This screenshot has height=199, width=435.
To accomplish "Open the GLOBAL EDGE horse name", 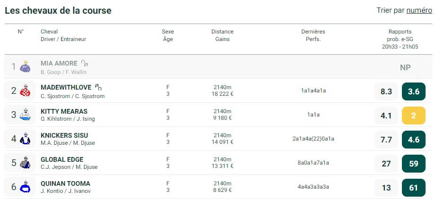I will 62,160.
